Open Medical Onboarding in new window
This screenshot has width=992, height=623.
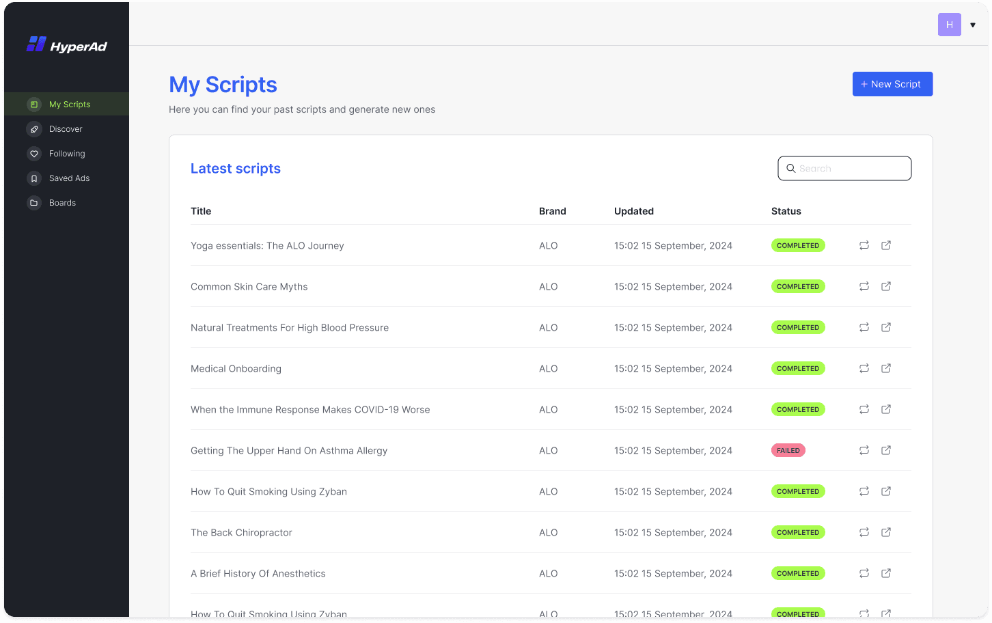pos(886,368)
